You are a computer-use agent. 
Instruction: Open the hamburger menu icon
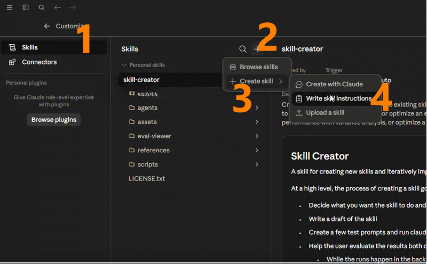tap(10, 7)
